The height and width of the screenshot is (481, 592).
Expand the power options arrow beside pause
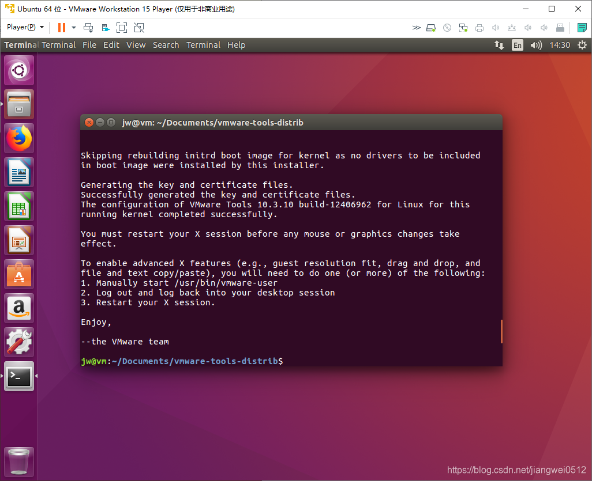74,28
